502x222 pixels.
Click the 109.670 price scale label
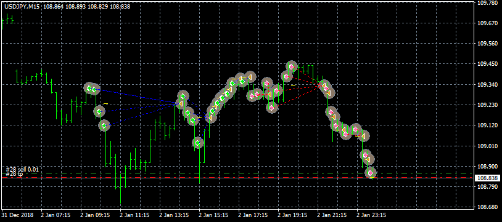487,23
